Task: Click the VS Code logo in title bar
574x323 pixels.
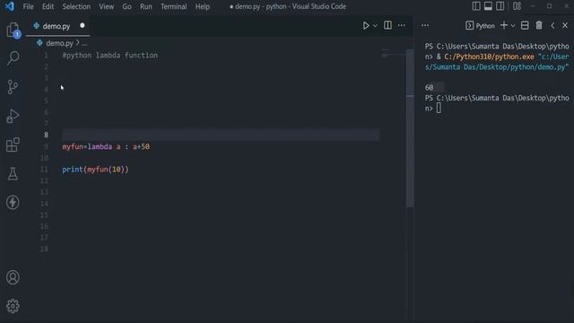Action: pos(10,6)
